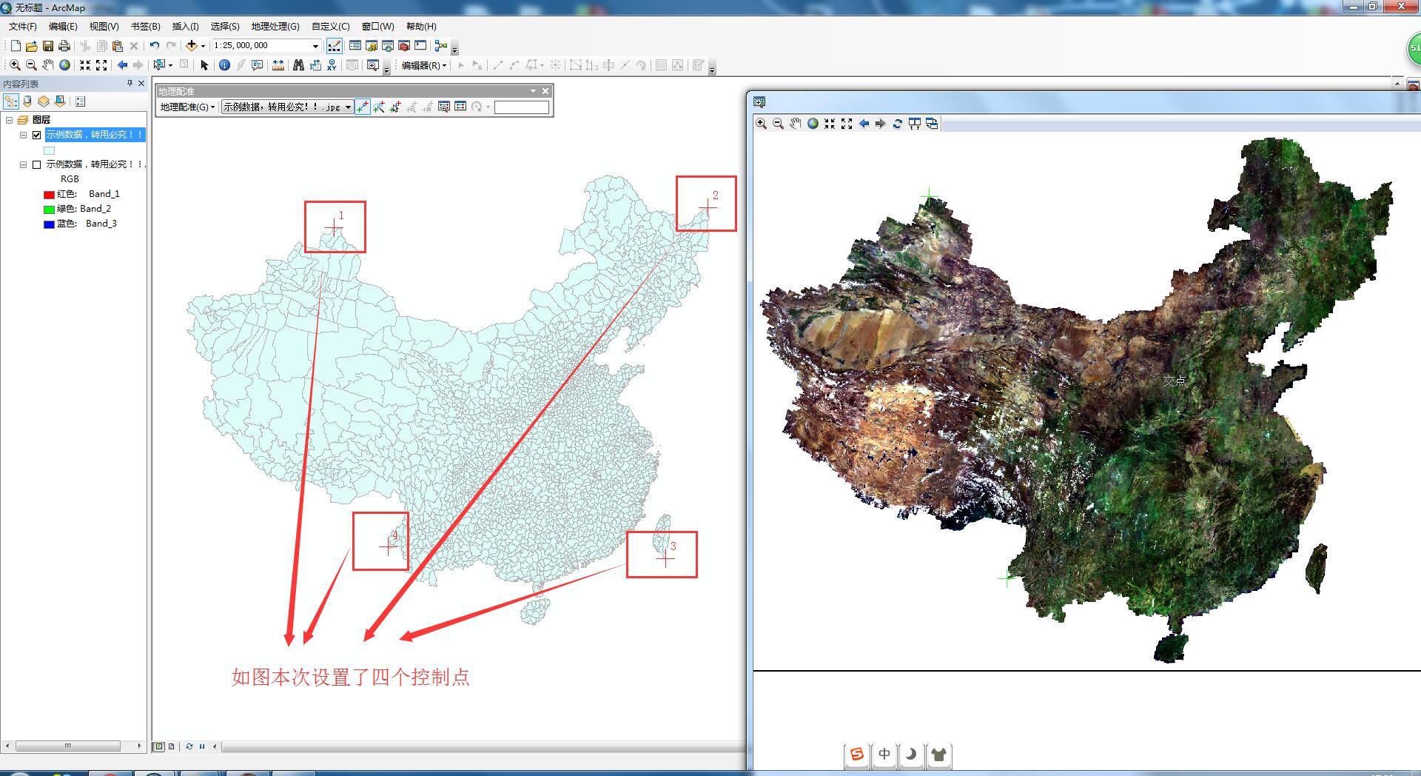Open an existing map document

pyautogui.click(x=31, y=46)
